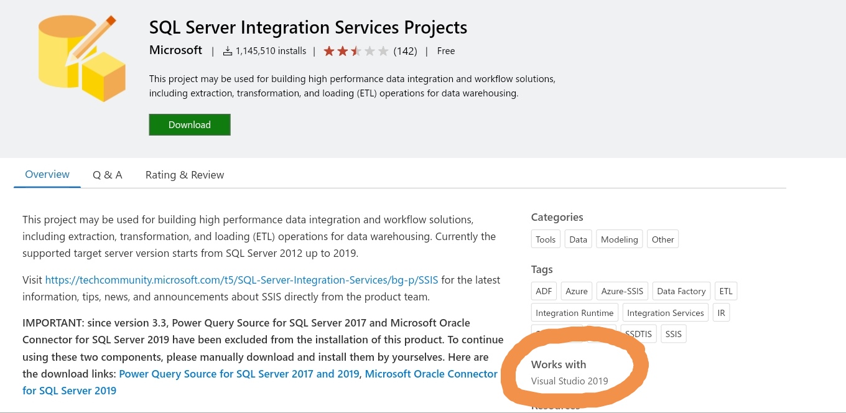Click the download installs count icon
Viewport: 846px width, 413px height.
click(228, 51)
